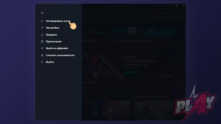This screenshot has height=124, width=221.
Task: Maximize the application window
Action: [177, 6]
